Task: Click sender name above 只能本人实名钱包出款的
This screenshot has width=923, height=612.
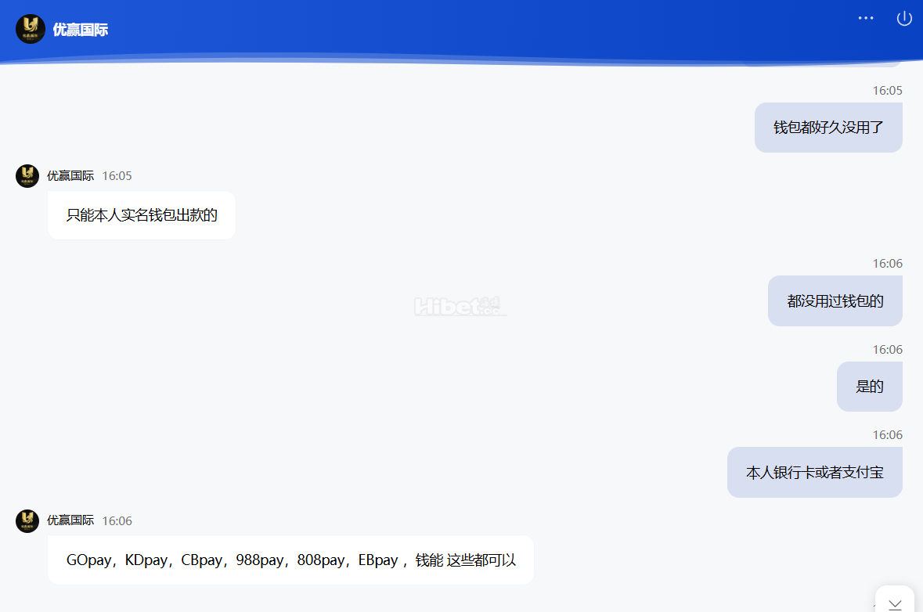Action: pyautogui.click(x=70, y=176)
